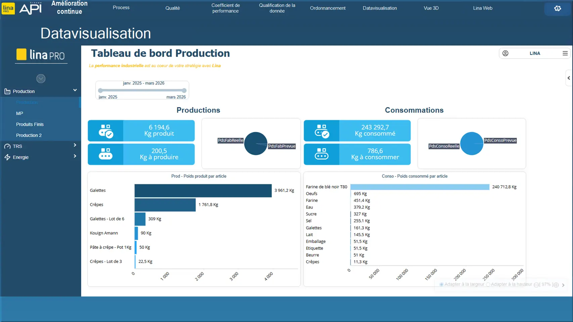The image size is (573, 322).
Task: Expand the TRS sidebar section
Action: tap(75, 145)
